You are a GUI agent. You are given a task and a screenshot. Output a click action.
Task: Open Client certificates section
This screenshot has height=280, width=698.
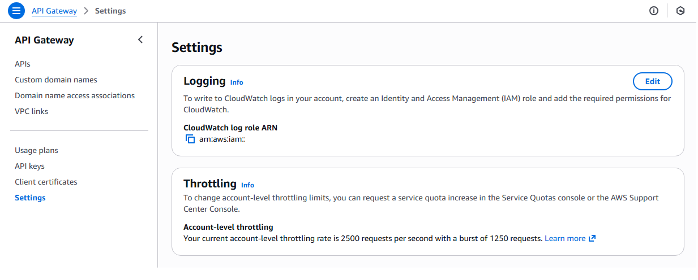point(46,182)
